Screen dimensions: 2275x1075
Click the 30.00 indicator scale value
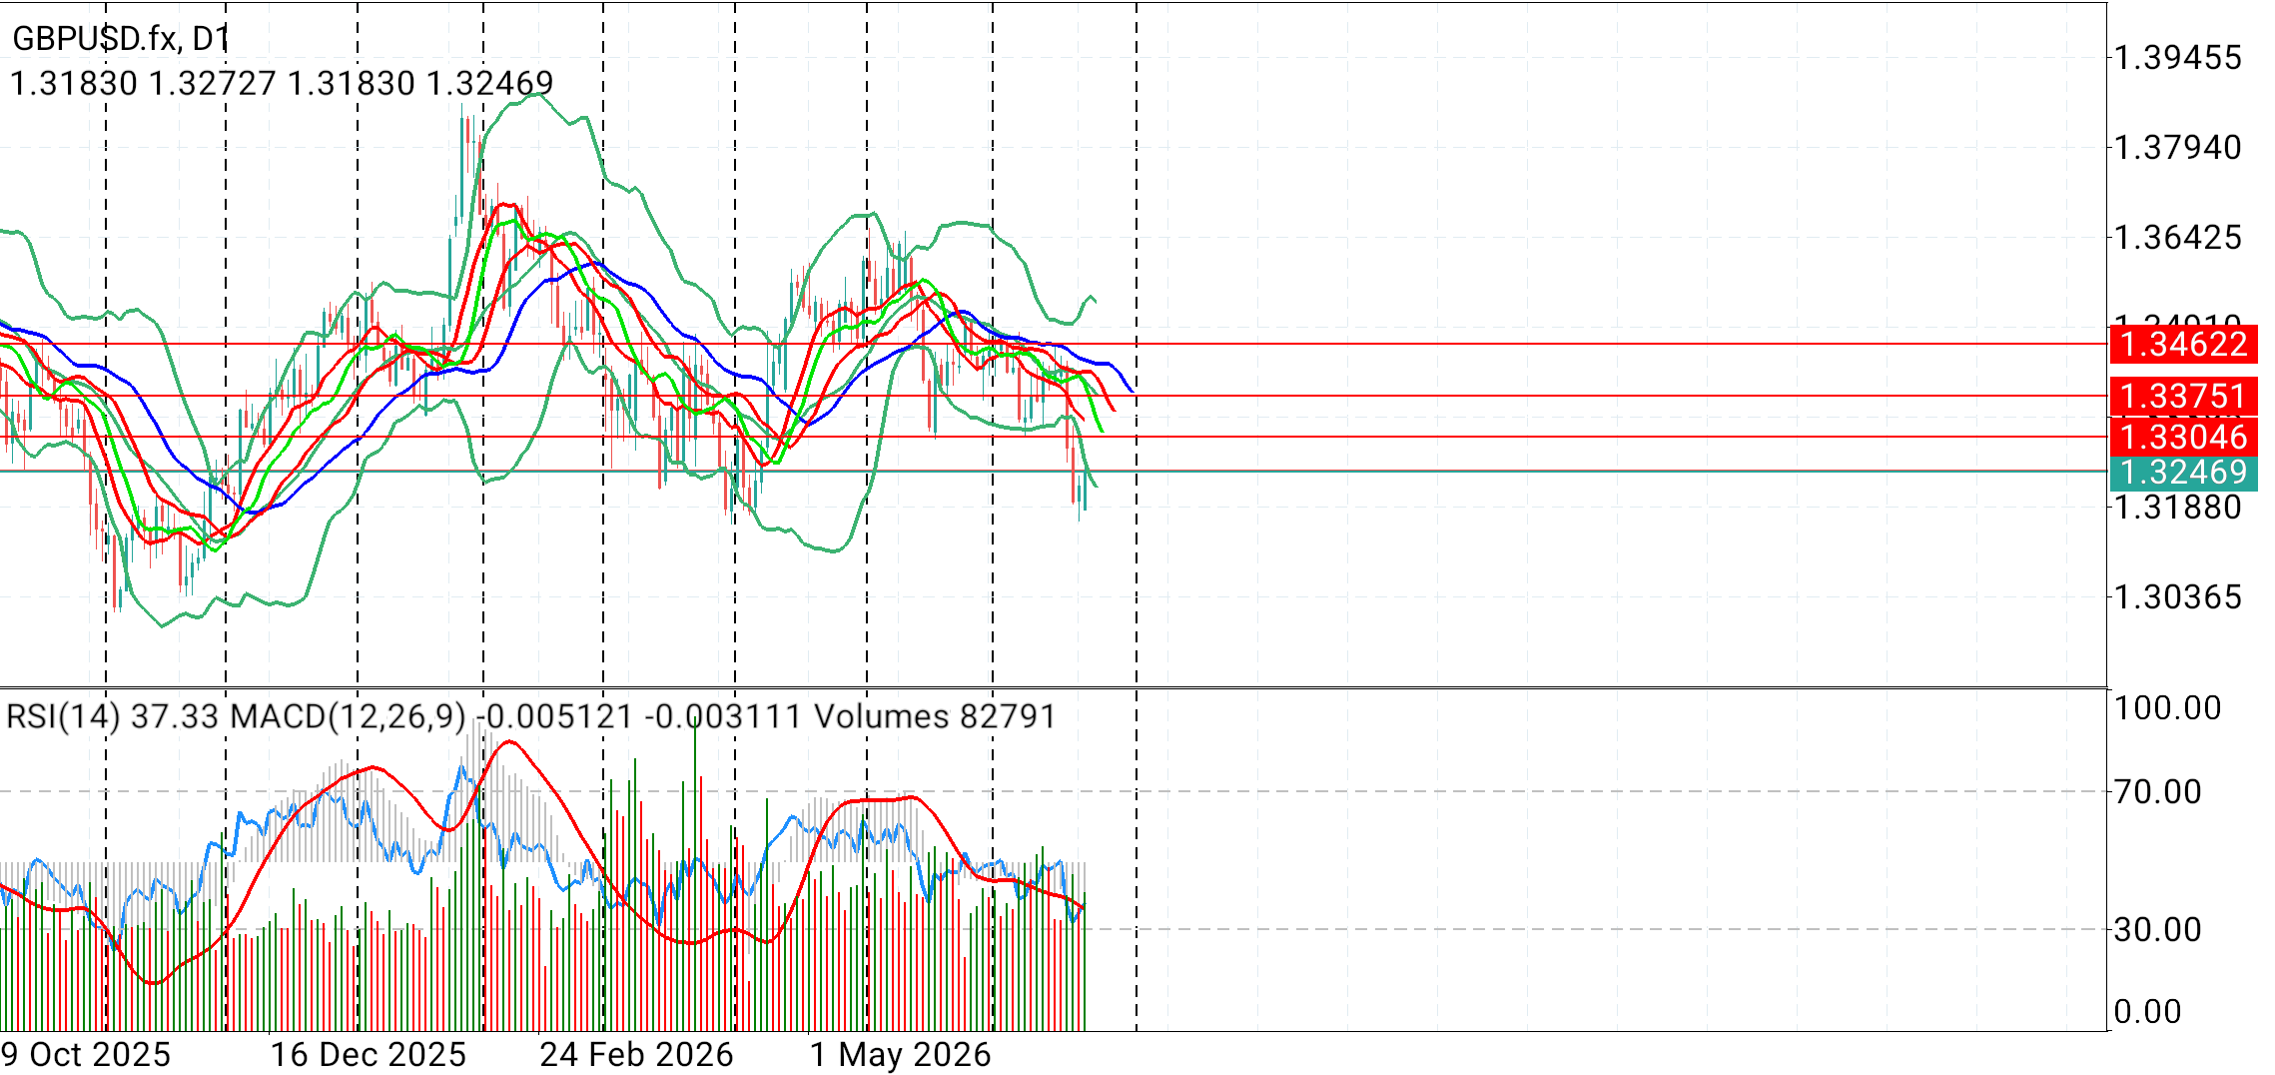(2158, 930)
